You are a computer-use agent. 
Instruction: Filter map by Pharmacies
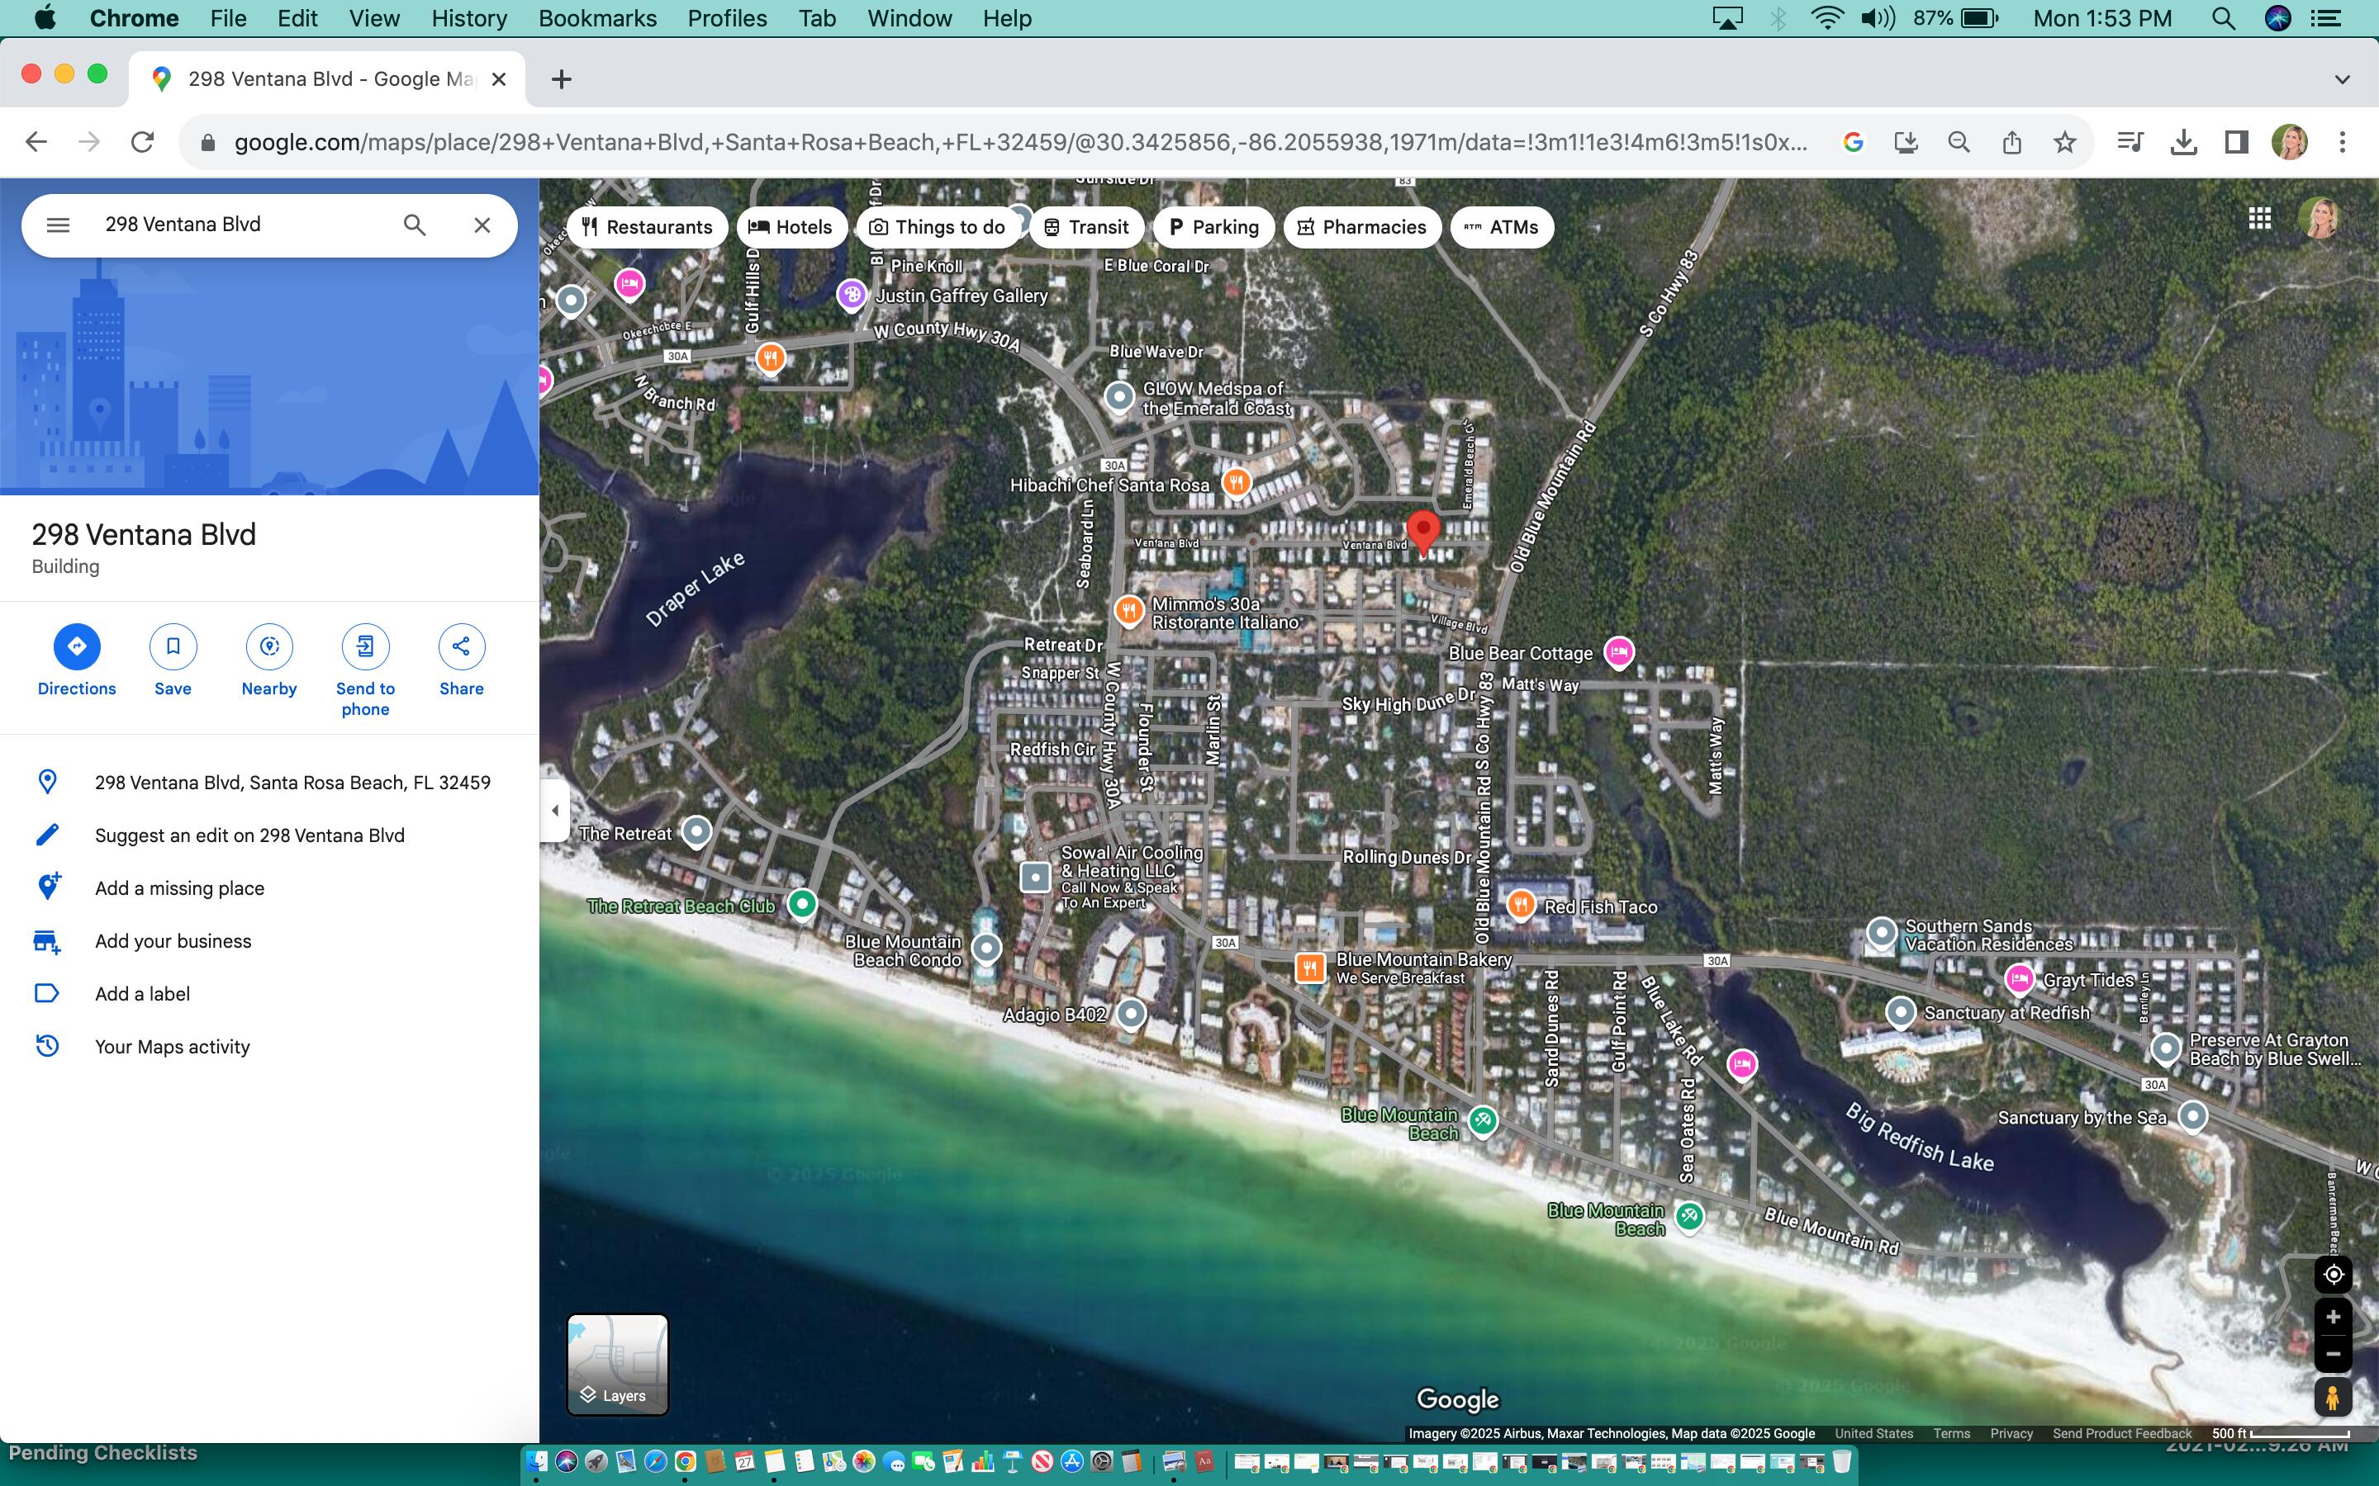pos(1361,227)
